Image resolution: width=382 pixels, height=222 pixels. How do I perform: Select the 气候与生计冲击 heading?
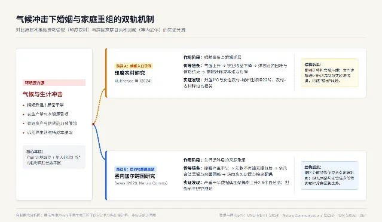(x=42, y=94)
